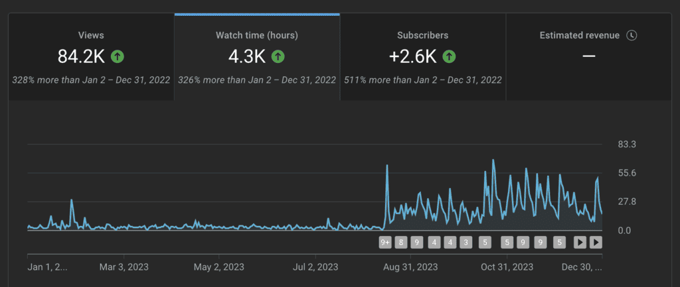Click the rightmost play-icon video marker

coord(596,243)
